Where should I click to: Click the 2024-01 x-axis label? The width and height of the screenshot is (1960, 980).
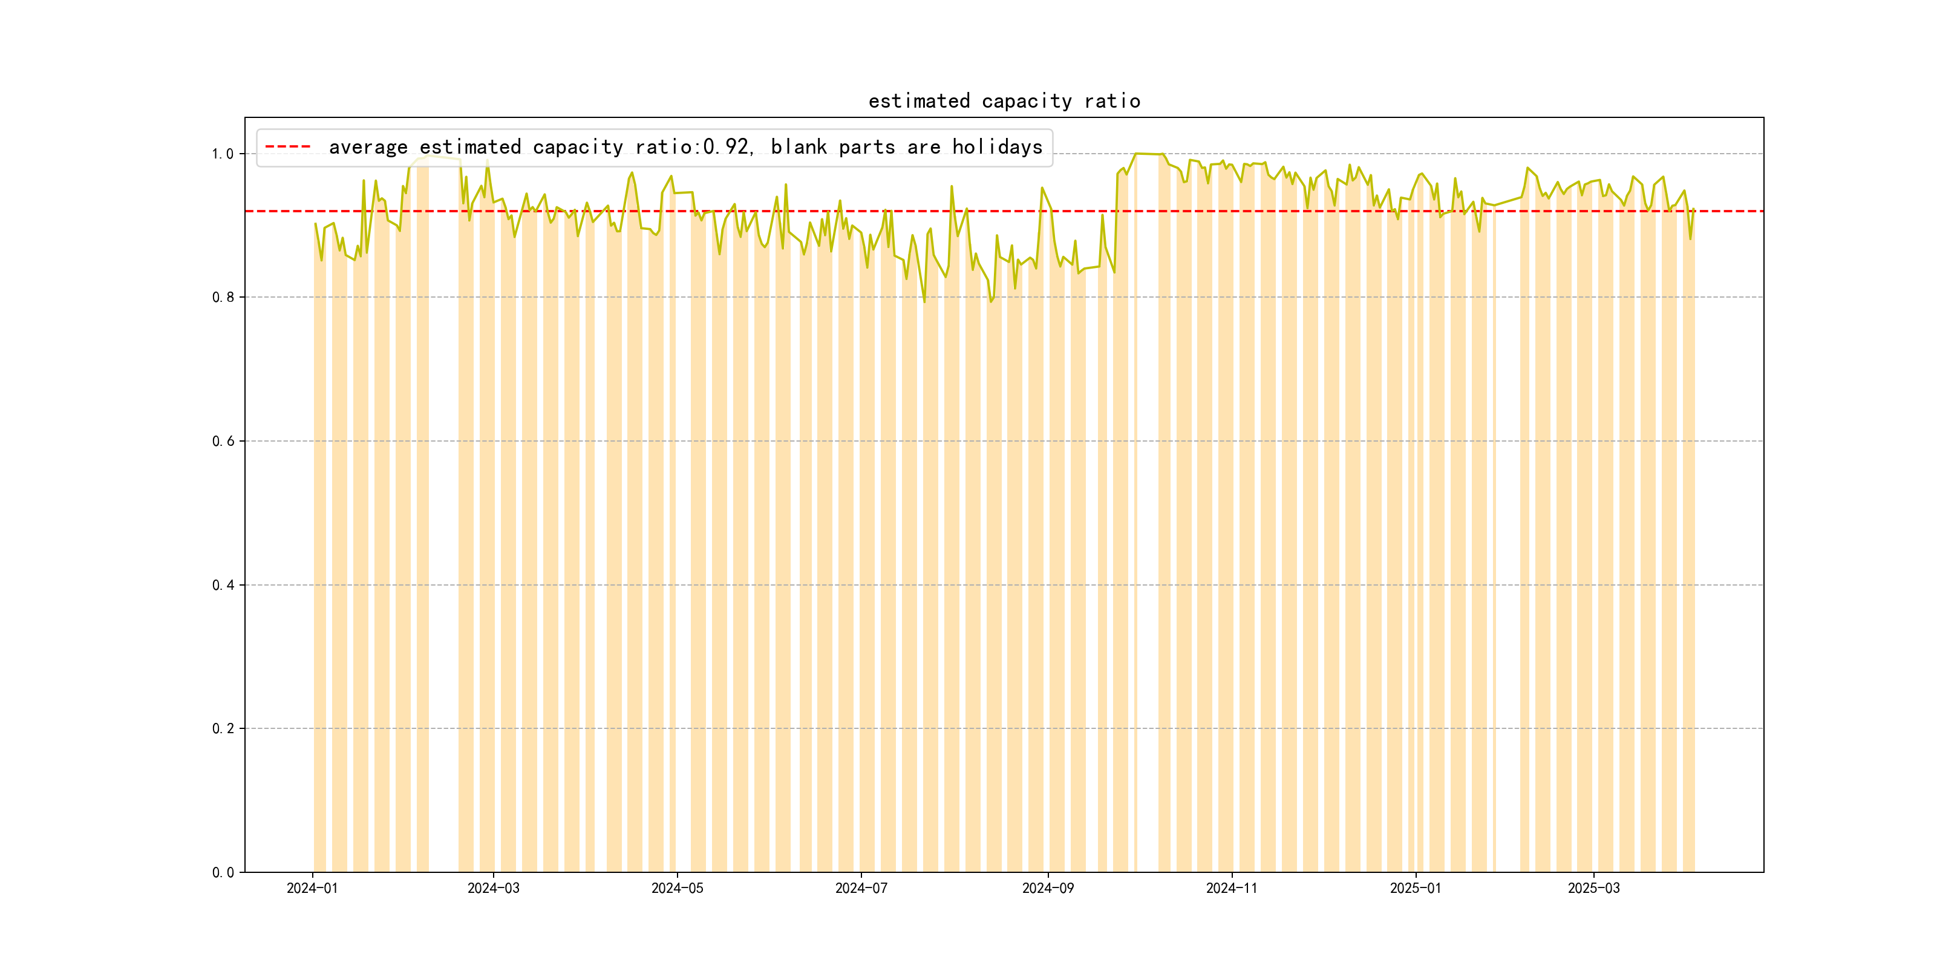[x=312, y=888]
